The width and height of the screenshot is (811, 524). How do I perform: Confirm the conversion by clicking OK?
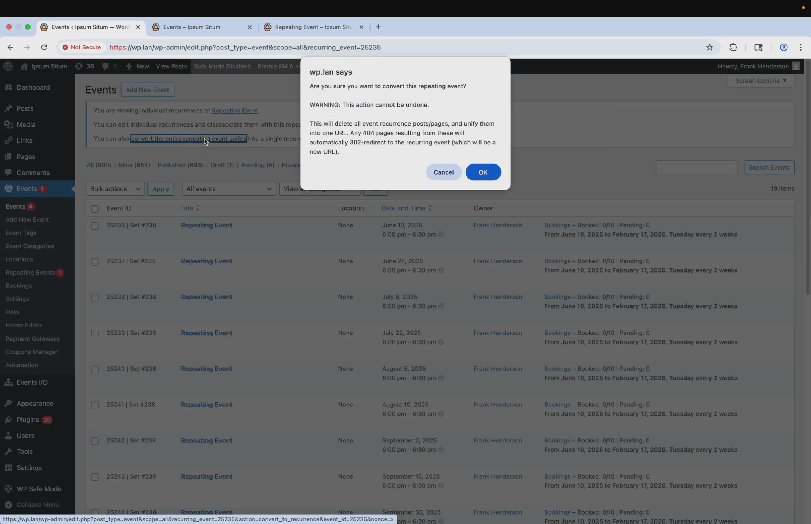[483, 172]
